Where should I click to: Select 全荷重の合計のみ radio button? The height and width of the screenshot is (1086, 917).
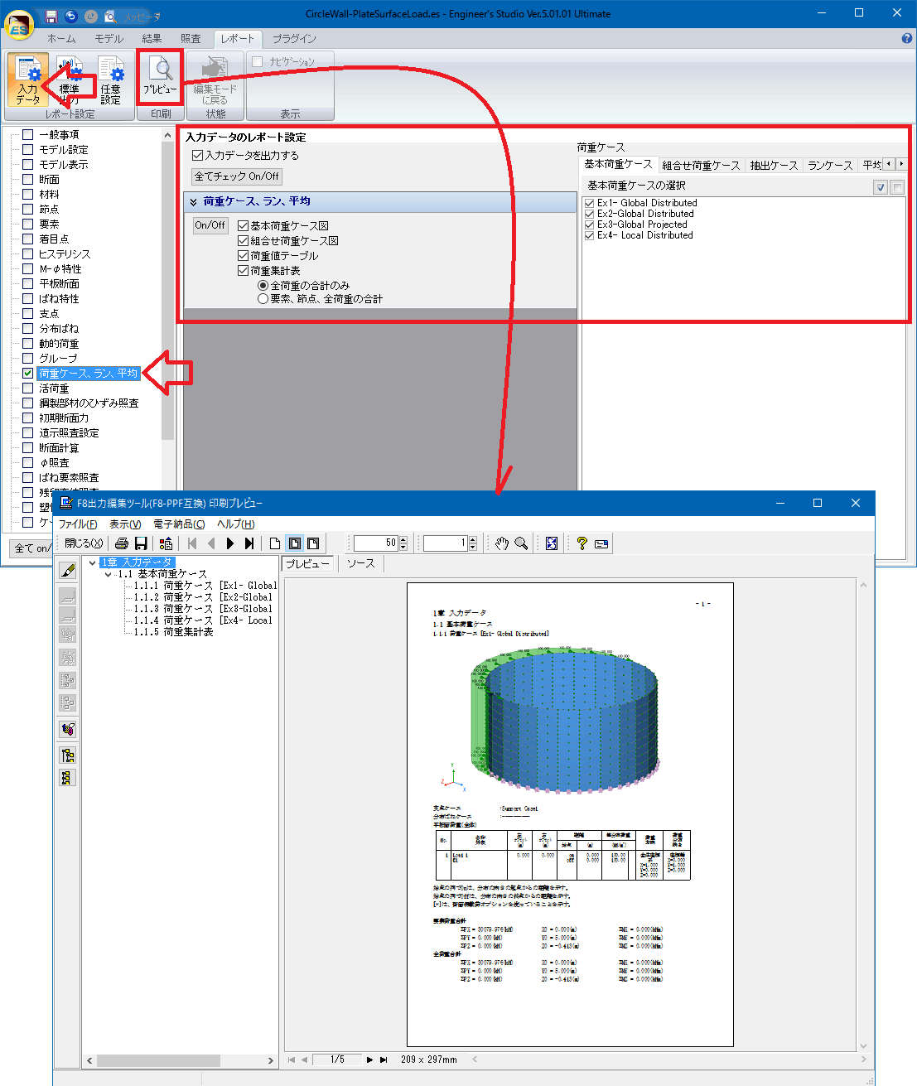coord(263,285)
